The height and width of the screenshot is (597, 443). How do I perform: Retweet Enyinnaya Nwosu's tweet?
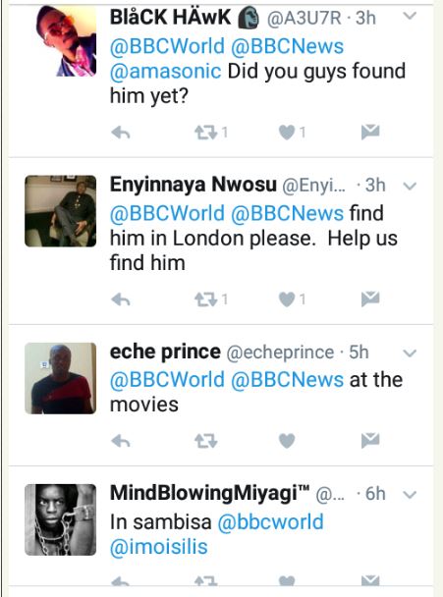[x=206, y=300]
